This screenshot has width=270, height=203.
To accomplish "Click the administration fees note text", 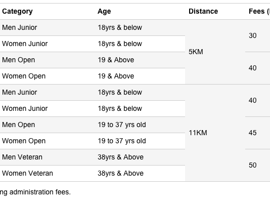I will click(x=35, y=192).
